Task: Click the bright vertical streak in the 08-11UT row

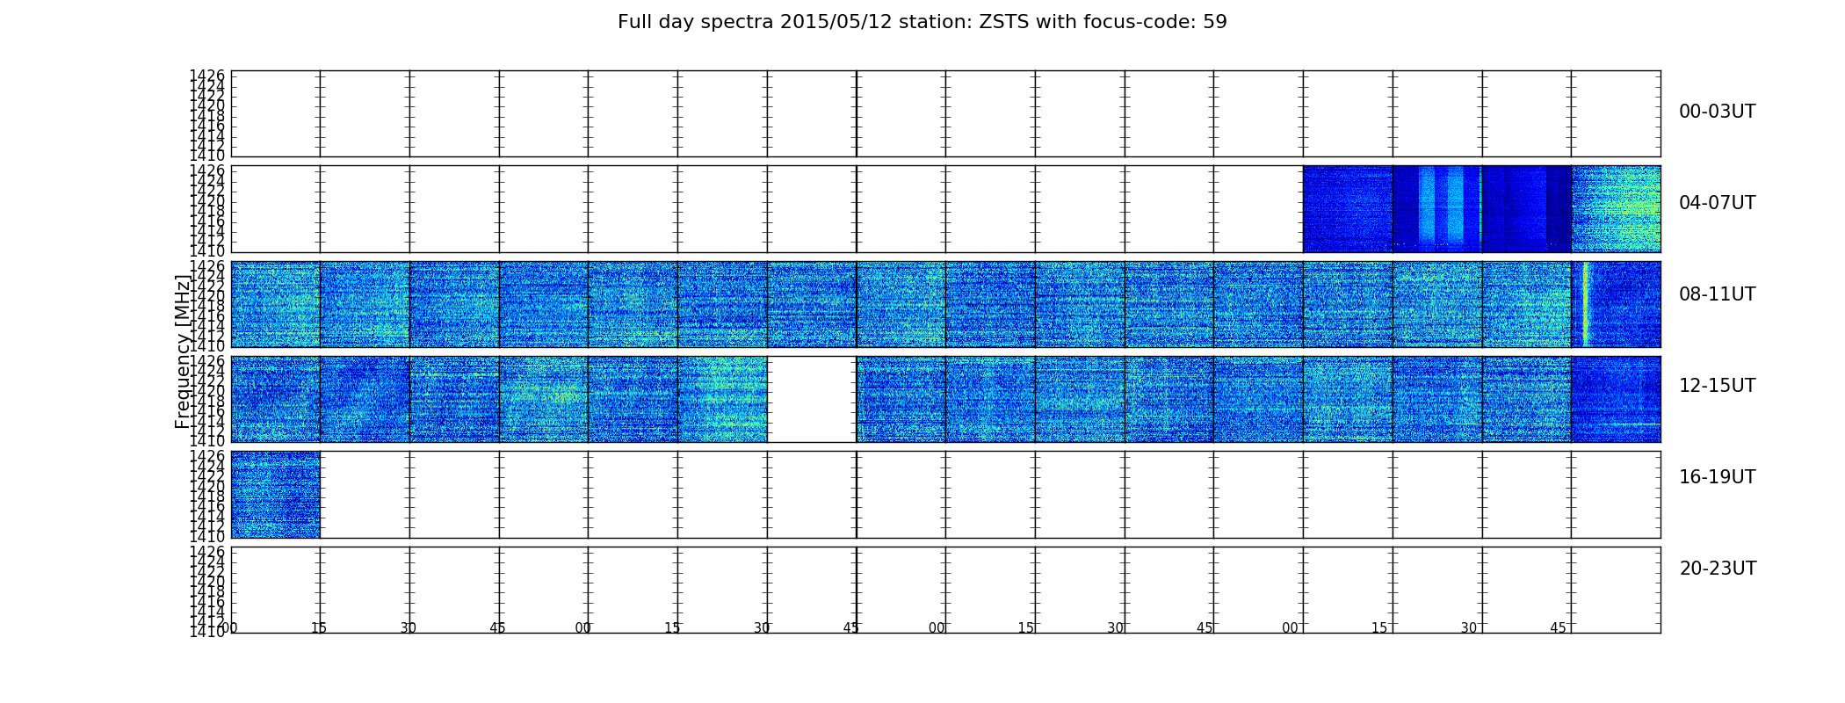Action: [x=1586, y=304]
